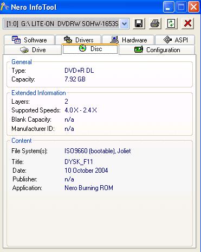
Task: Click the Publisher n/a value
Action: pyautogui.click(x=69, y=179)
